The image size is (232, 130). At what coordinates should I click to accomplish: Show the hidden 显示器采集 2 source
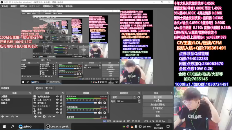click(x=57, y=106)
